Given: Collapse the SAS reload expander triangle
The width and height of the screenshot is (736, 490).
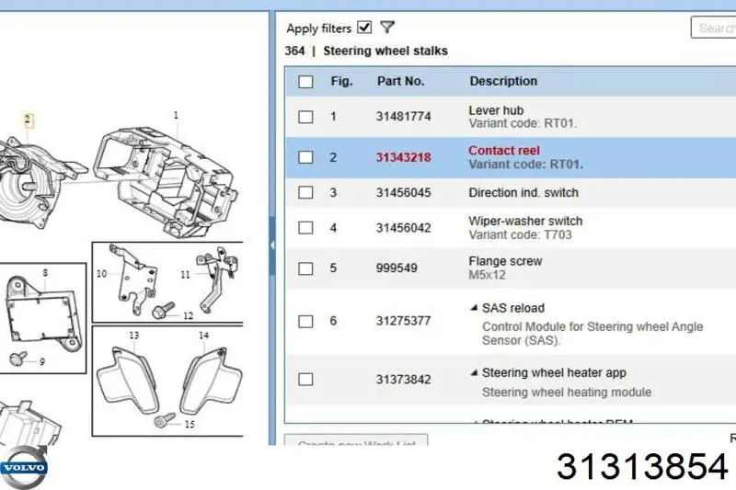Looking at the screenshot, I should pos(474,309).
